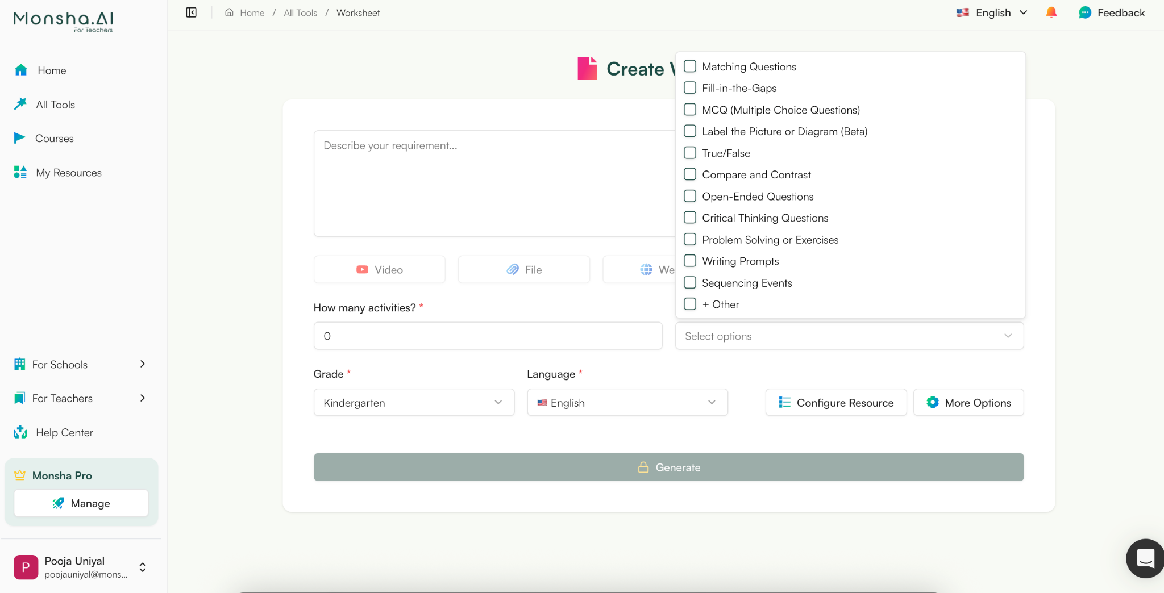Open the Home page from the sidebar
The image size is (1164, 593).
click(x=51, y=70)
